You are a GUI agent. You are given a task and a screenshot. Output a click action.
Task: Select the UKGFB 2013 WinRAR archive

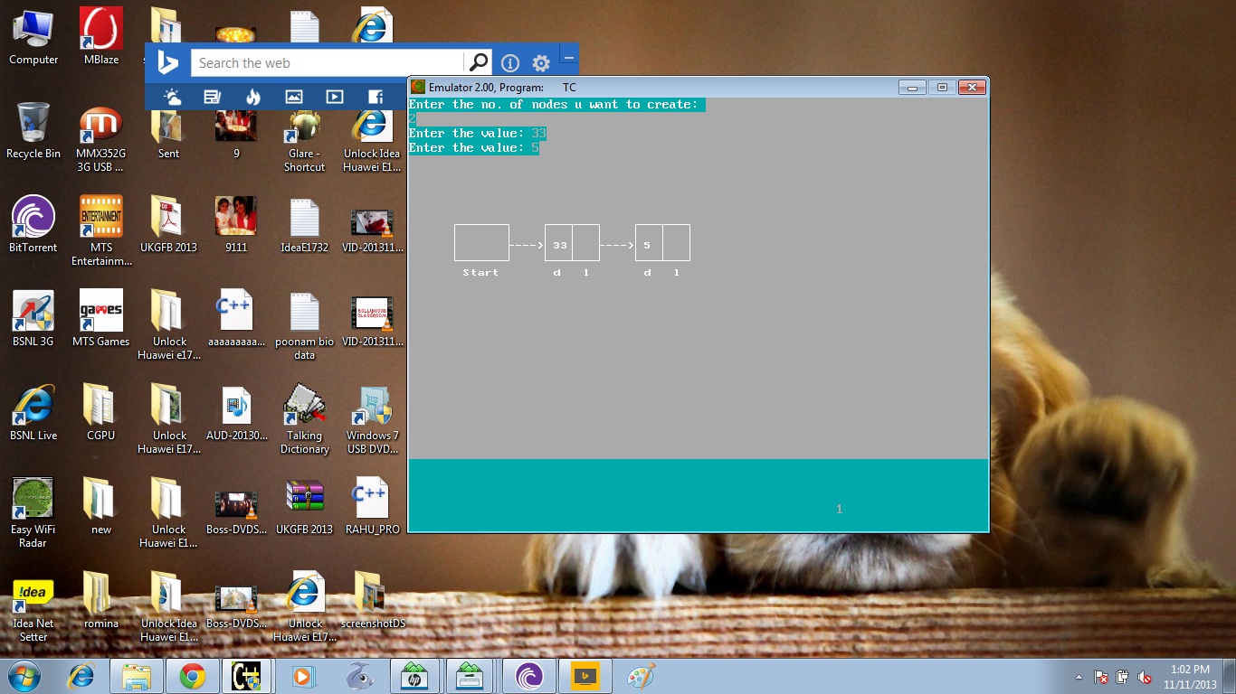coord(304,507)
